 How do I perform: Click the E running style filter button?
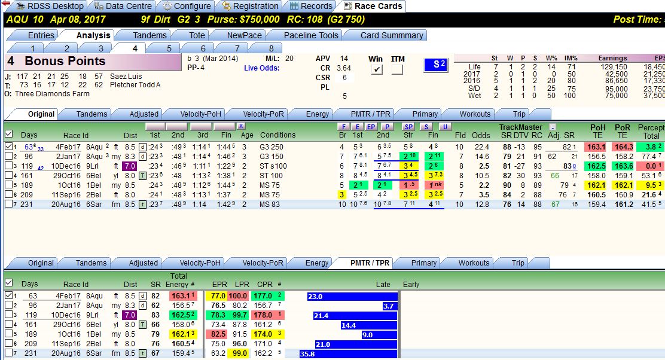[x=358, y=126]
